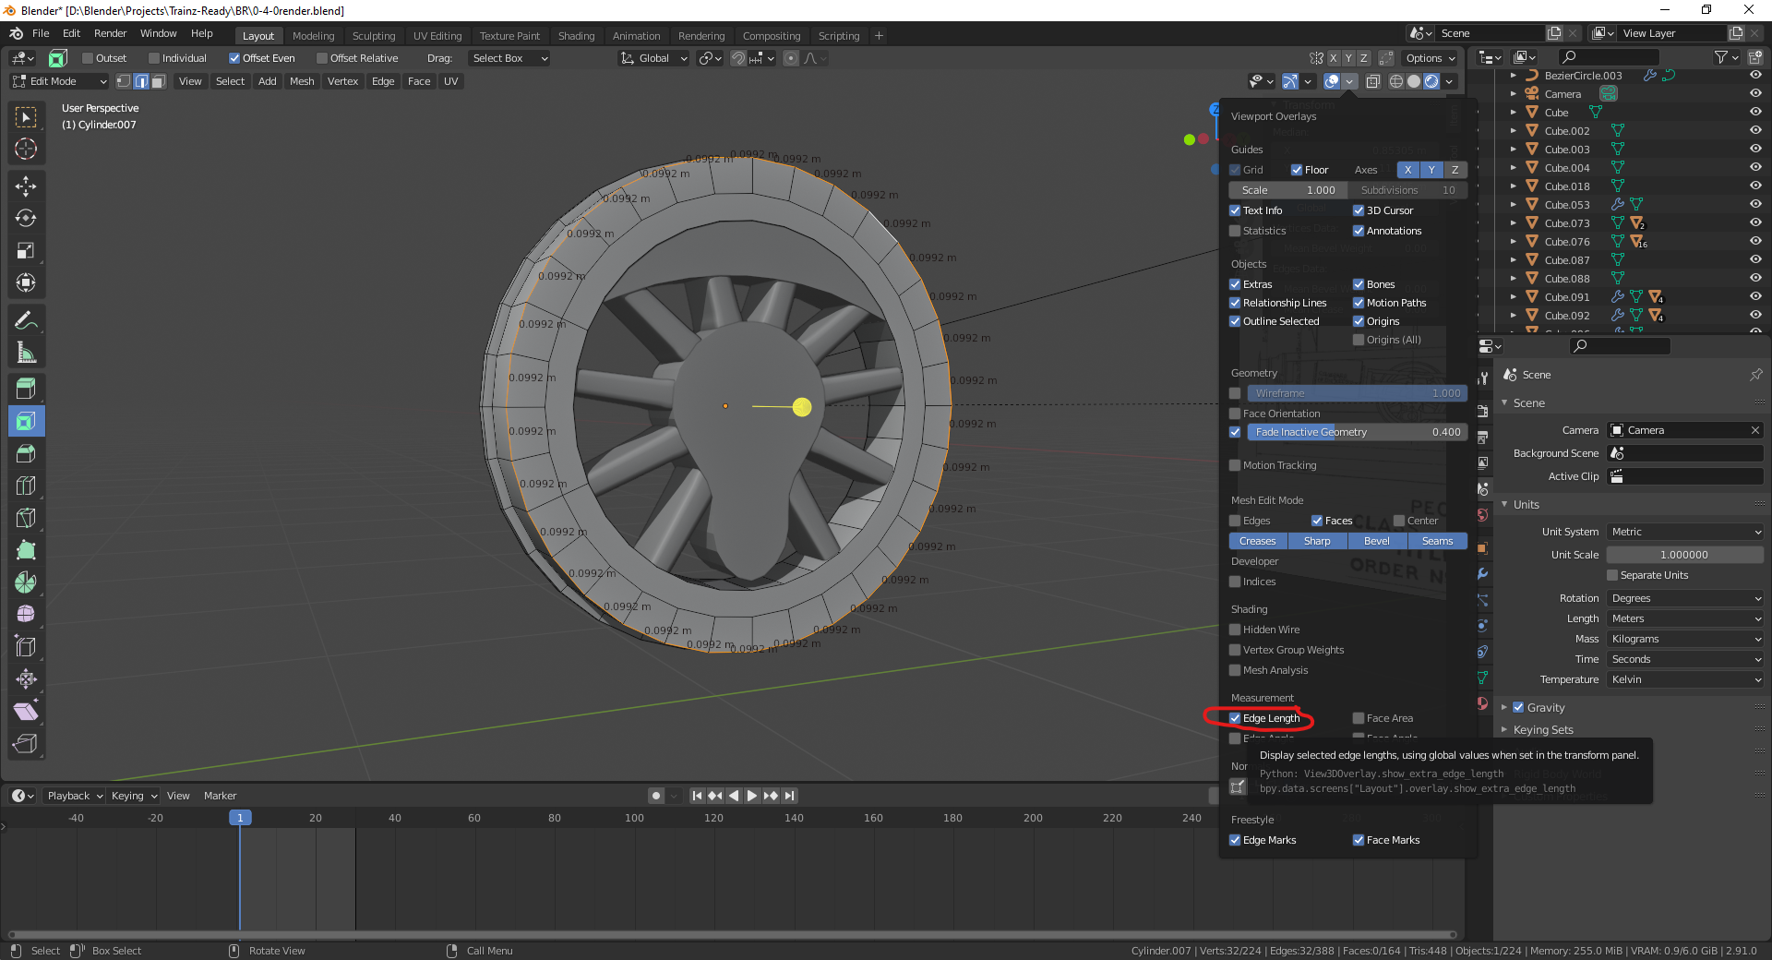Select the Annotate tool
This screenshot has height=960, width=1772.
(26, 321)
